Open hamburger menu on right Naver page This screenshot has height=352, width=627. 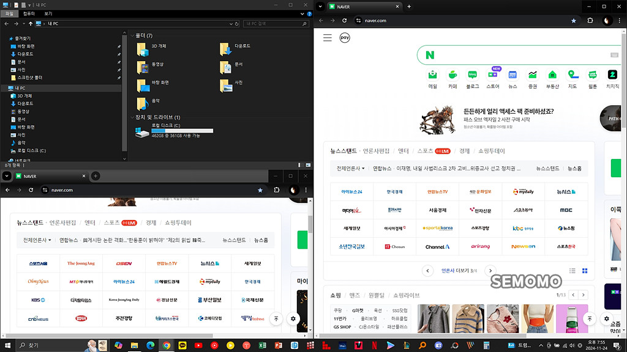[x=328, y=37]
